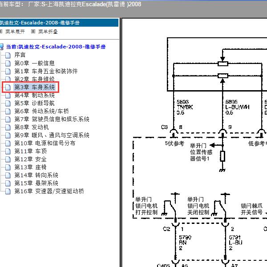Open 第10章 电源和信号分布 chapter
Viewport: 267px width, 267px height.
pyautogui.click(x=45, y=143)
